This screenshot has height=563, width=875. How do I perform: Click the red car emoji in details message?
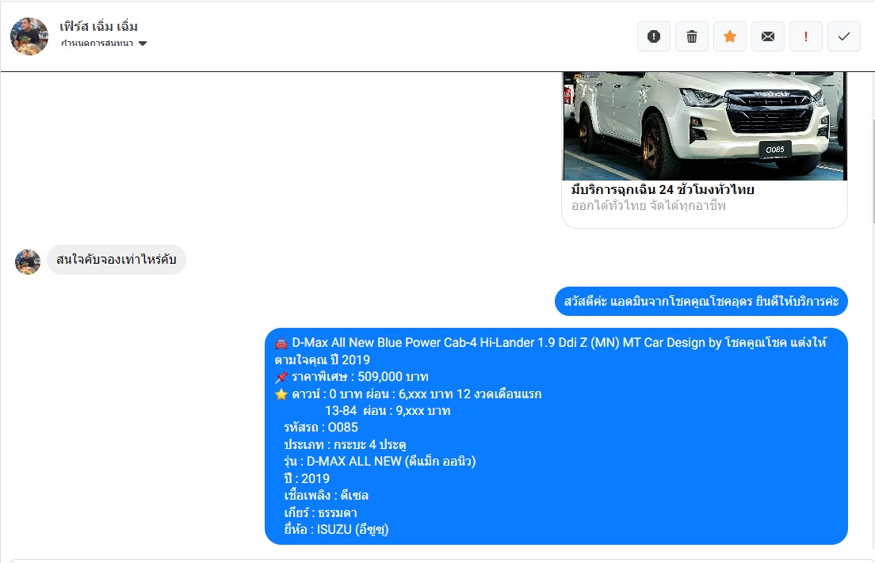pos(281,344)
